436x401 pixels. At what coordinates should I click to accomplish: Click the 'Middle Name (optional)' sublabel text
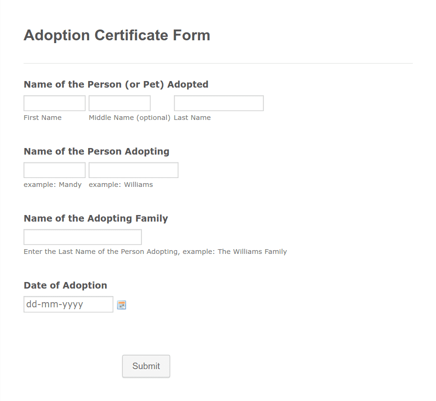coord(129,118)
